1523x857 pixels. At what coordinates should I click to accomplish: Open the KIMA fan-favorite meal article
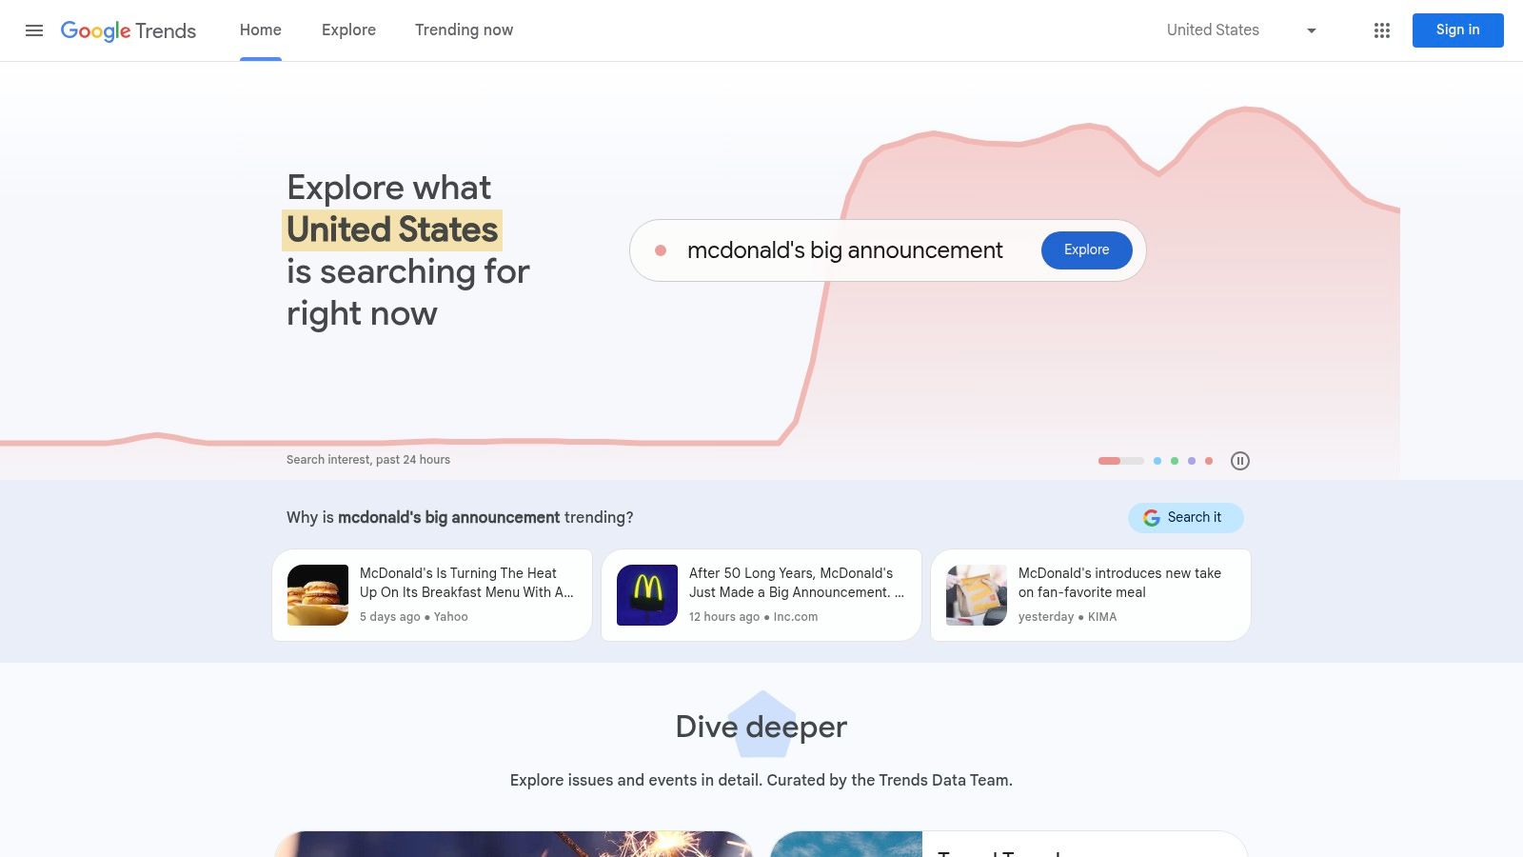point(1091,595)
